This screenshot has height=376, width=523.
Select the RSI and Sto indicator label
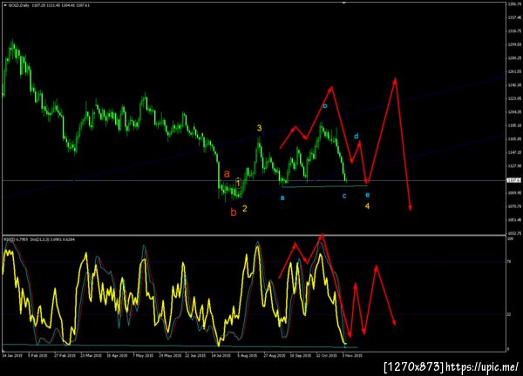coord(39,239)
